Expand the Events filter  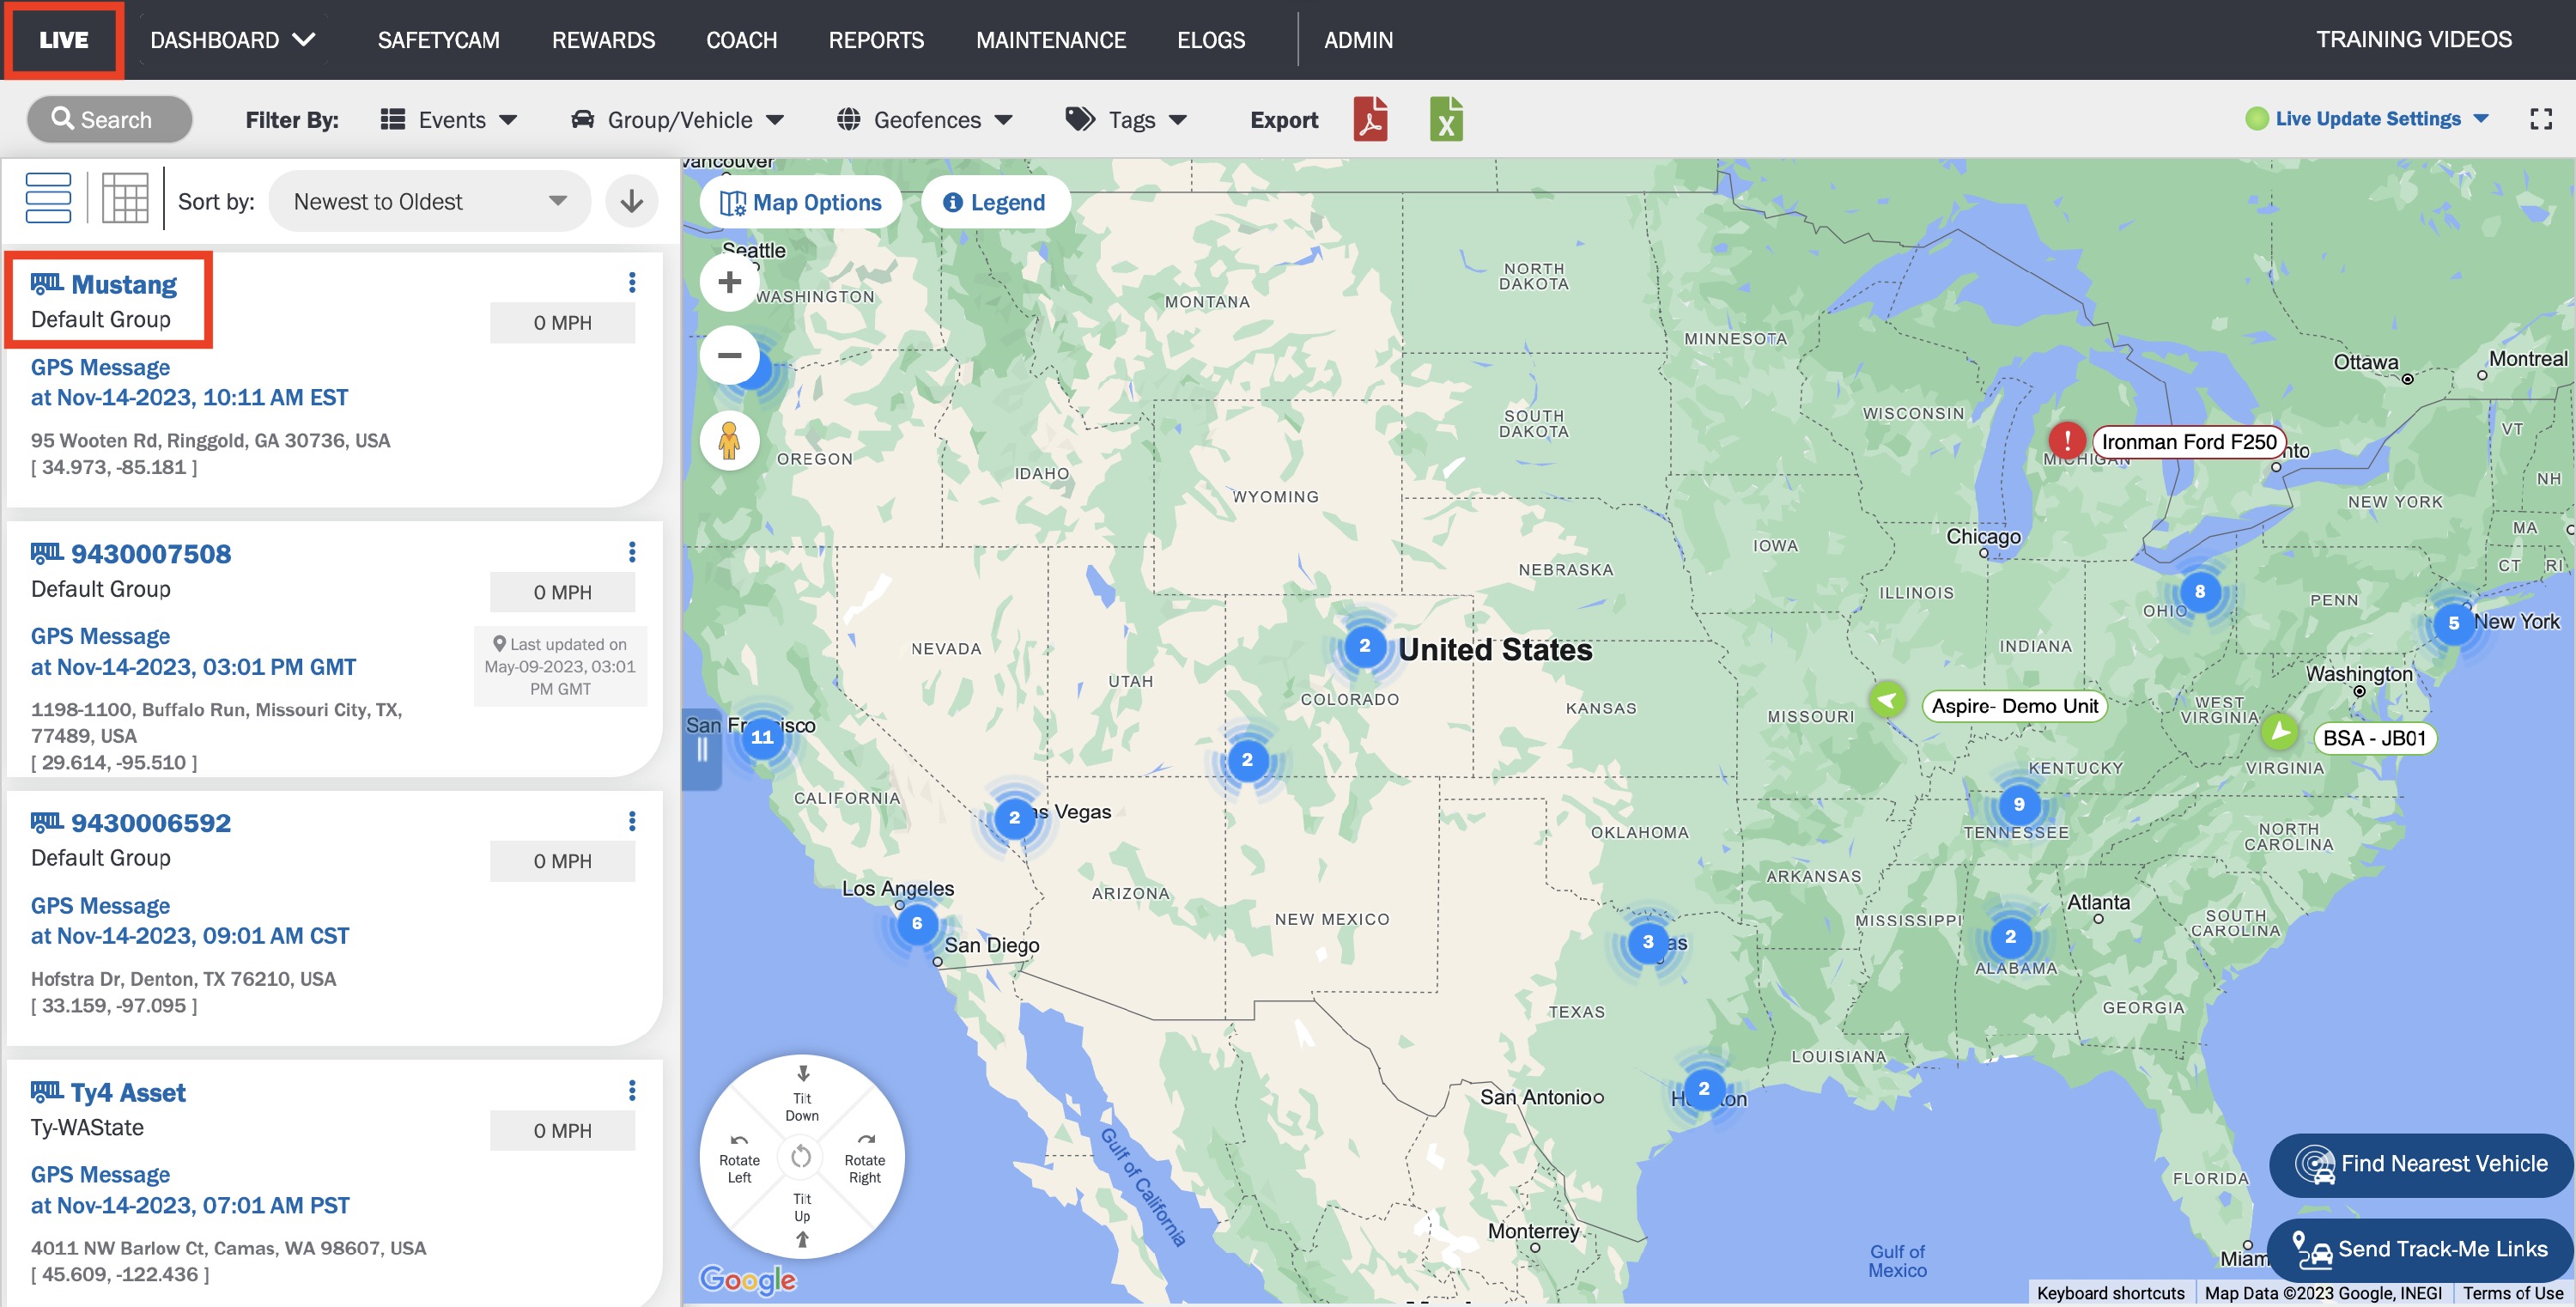pos(449,120)
